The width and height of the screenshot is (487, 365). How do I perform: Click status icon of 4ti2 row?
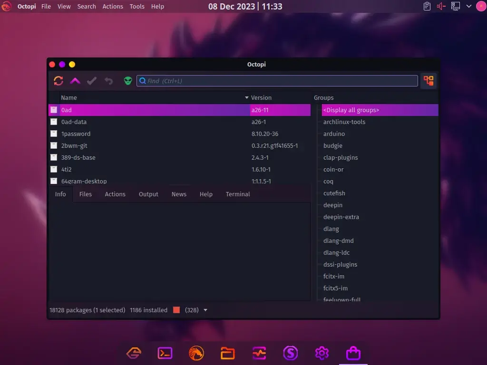tap(54, 169)
